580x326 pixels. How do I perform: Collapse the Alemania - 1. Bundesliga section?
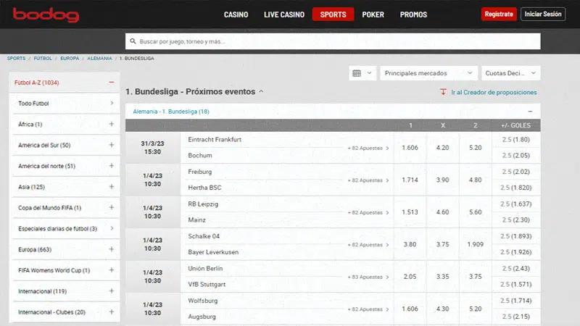pos(530,112)
